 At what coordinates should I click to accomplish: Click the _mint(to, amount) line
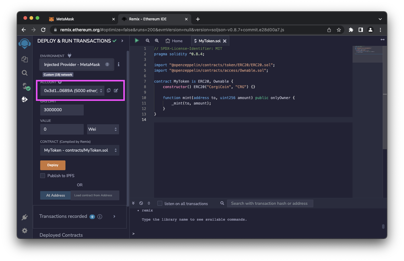[x=191, y=103]
